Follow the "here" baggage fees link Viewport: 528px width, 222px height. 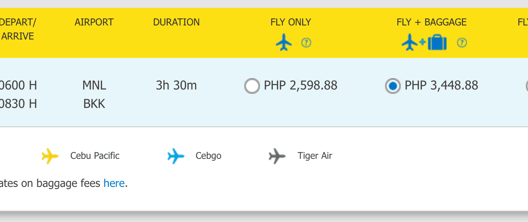tap(114, 183)
